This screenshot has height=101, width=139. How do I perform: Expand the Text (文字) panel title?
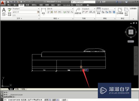click(19, 18)
